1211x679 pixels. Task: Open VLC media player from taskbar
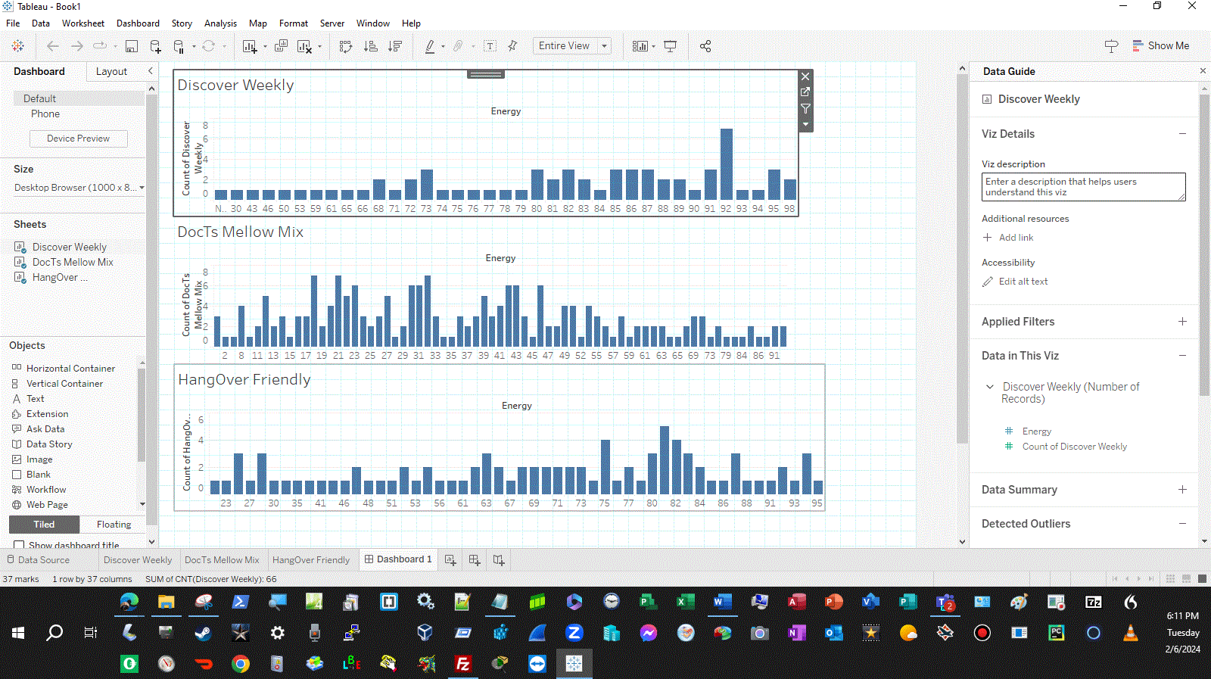pos(1131,633)
